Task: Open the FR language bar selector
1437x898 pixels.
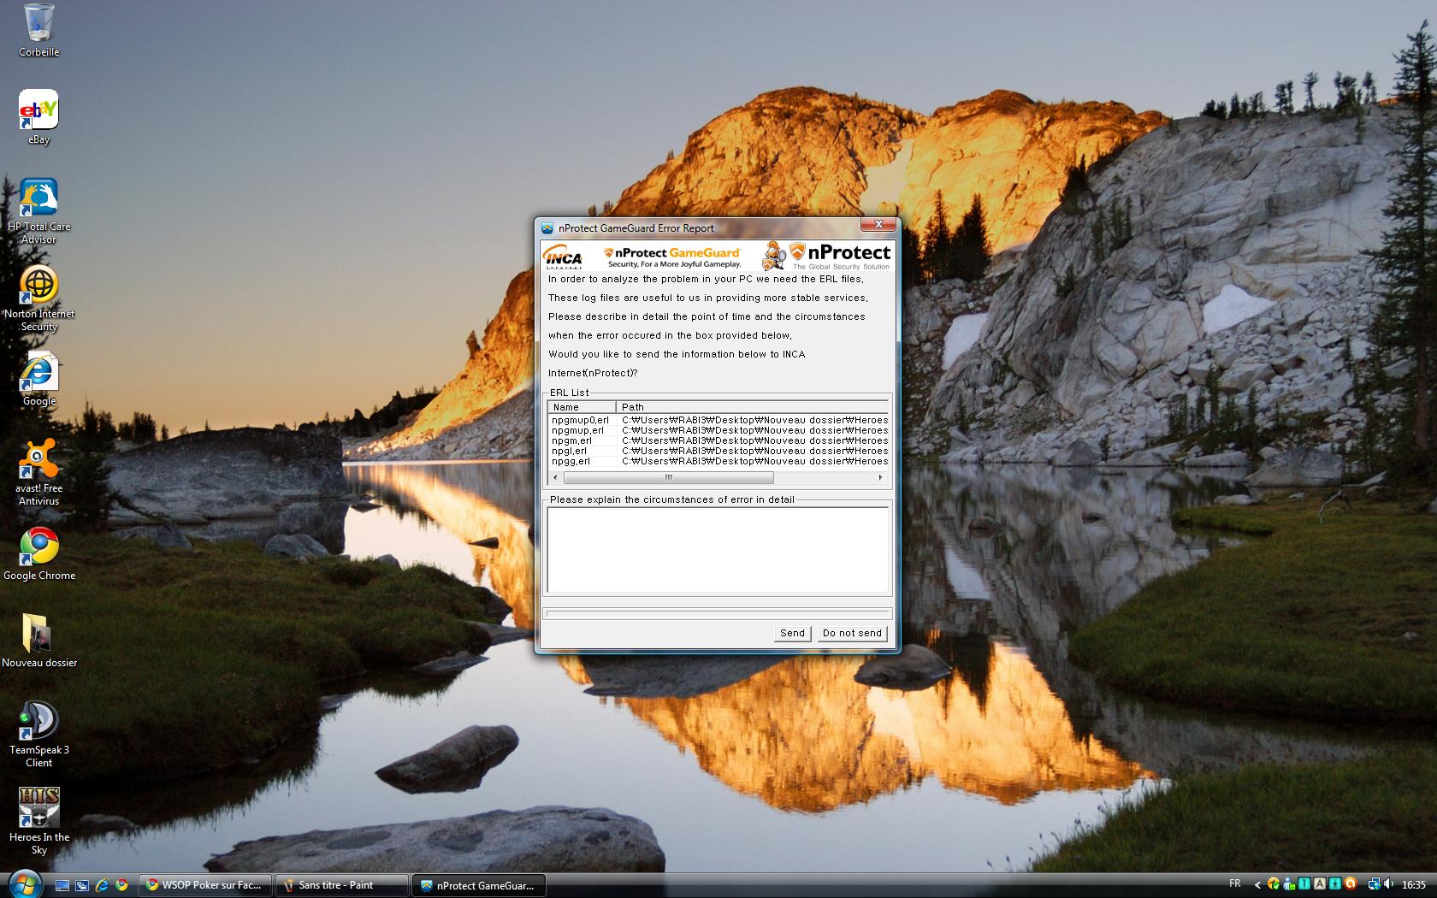Action: [x=1234, y=883]
